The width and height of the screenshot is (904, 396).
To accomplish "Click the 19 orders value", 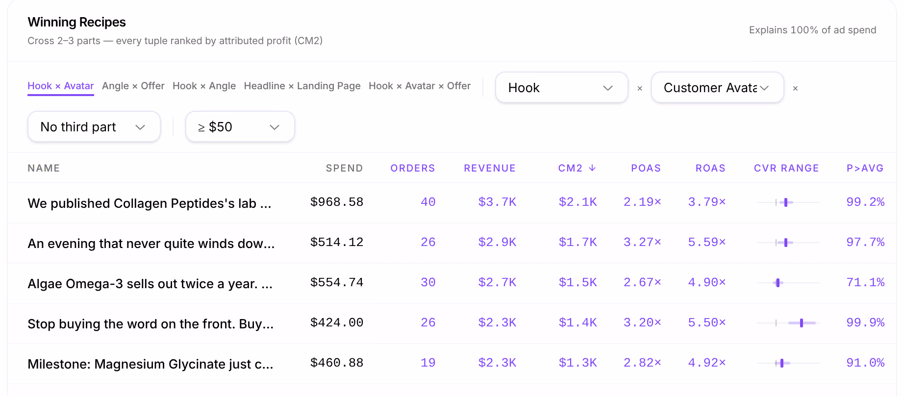I will pyautogui.click(x=428, y=363).
